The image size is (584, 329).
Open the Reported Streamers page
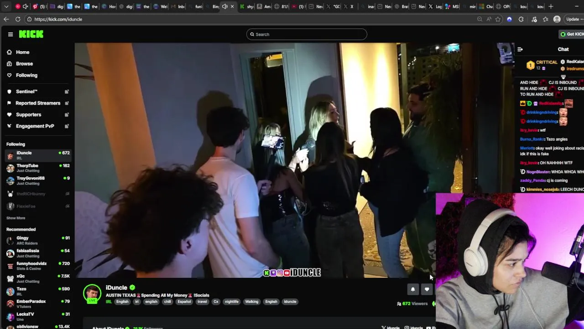38,103
